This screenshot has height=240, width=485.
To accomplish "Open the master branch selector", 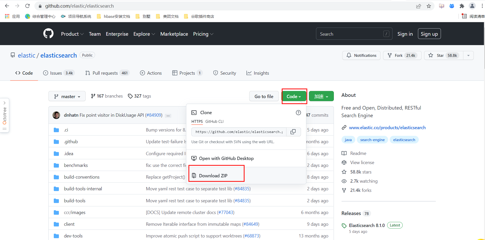I will (67, 96).
